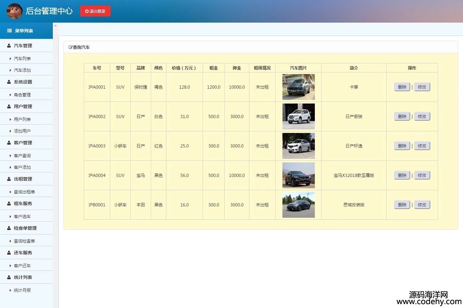Screen dimensions: 463x308
Task: Expand the 统计列表 menu section
Action: (26, 277)
